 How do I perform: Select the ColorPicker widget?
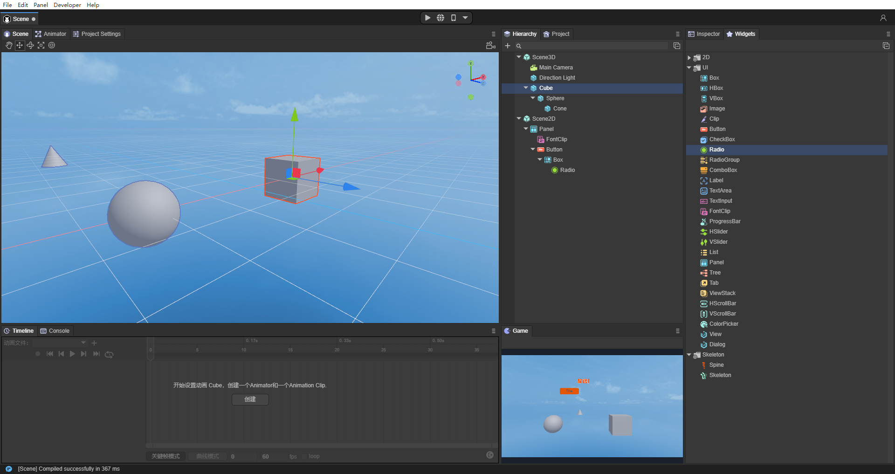click(723, 324)
